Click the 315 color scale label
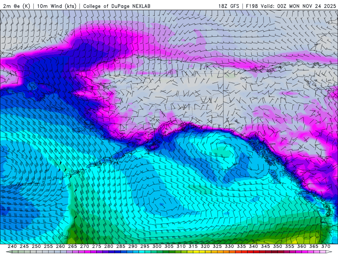 (x=193, y=246)
